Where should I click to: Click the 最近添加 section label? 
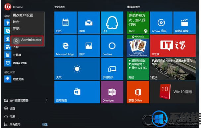10,72
